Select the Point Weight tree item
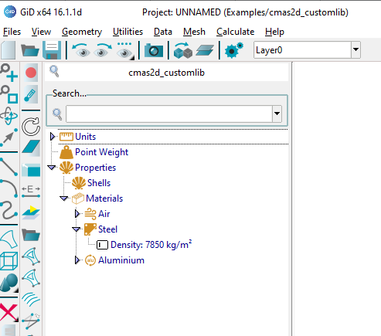Viewport: 381px width, 336px height. point(101,152)
